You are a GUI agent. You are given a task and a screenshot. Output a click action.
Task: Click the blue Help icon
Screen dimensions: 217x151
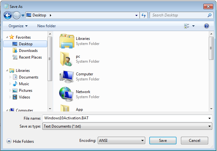[x=206, y=26]
